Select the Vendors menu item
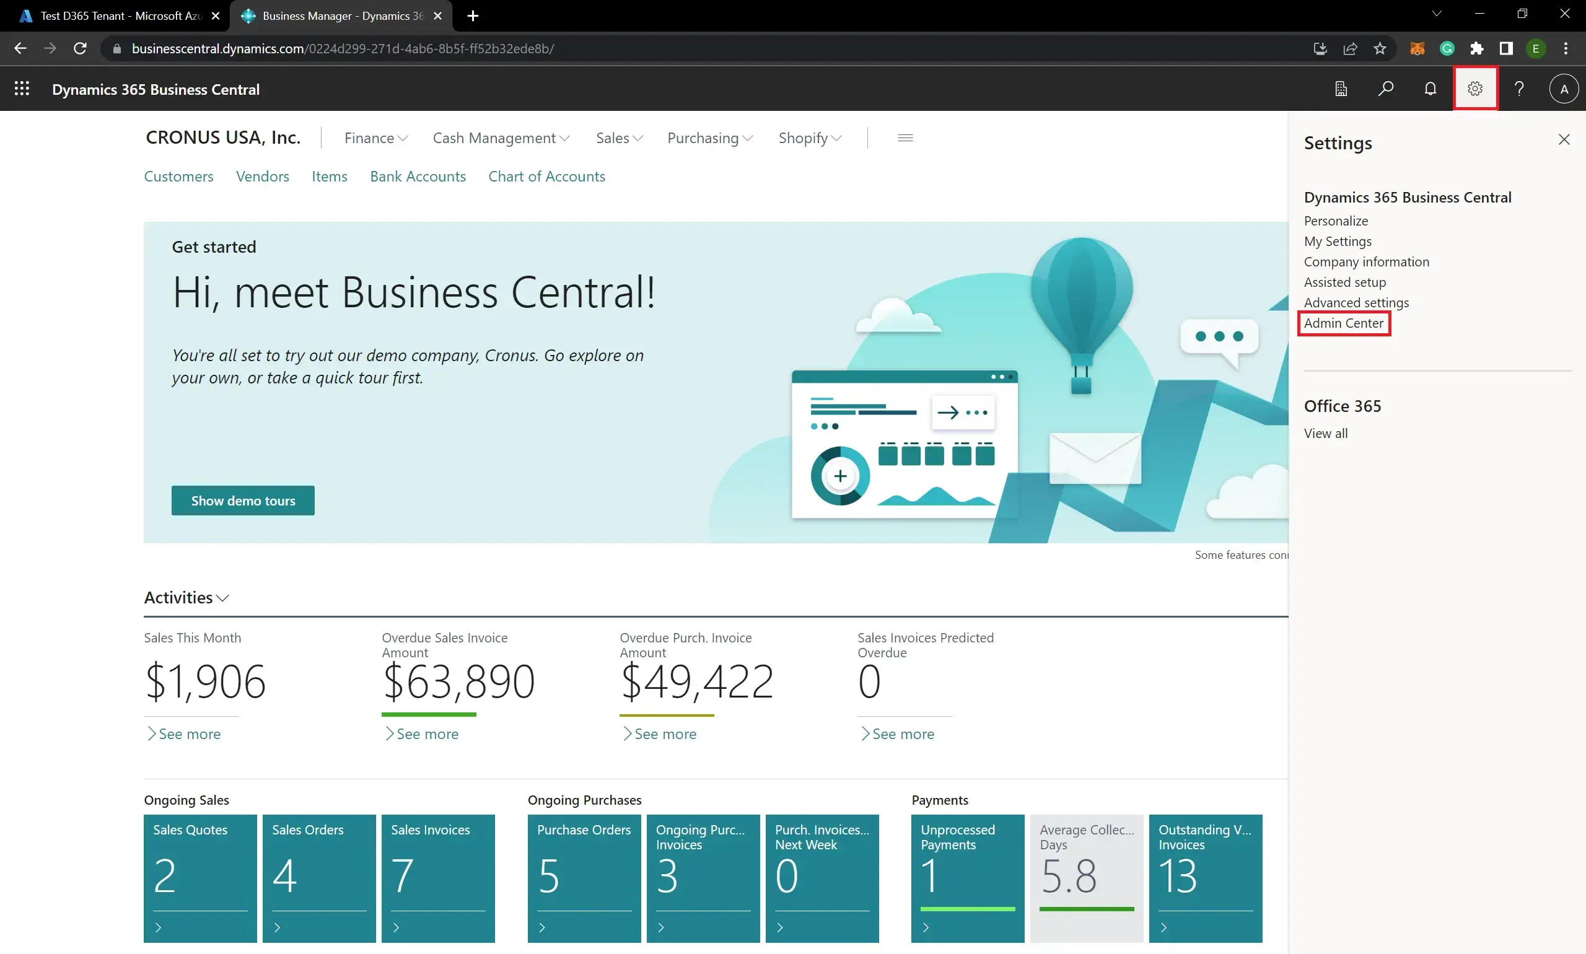The width and height of the screenshot is (1586, 954). [x=261, y=175]
